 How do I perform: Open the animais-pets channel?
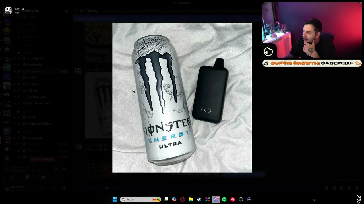(x=37, y=97)
